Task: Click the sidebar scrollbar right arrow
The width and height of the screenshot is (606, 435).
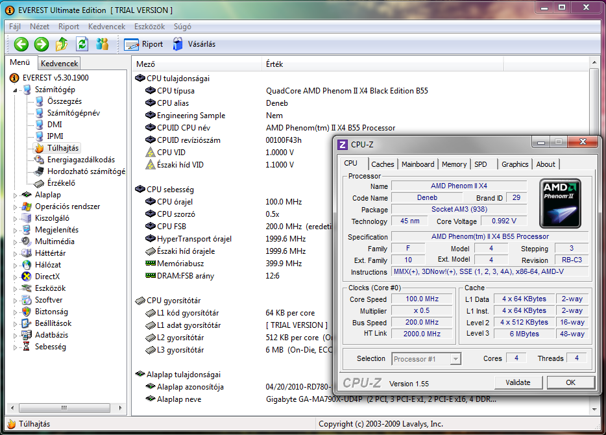Action: click(121, 408)
